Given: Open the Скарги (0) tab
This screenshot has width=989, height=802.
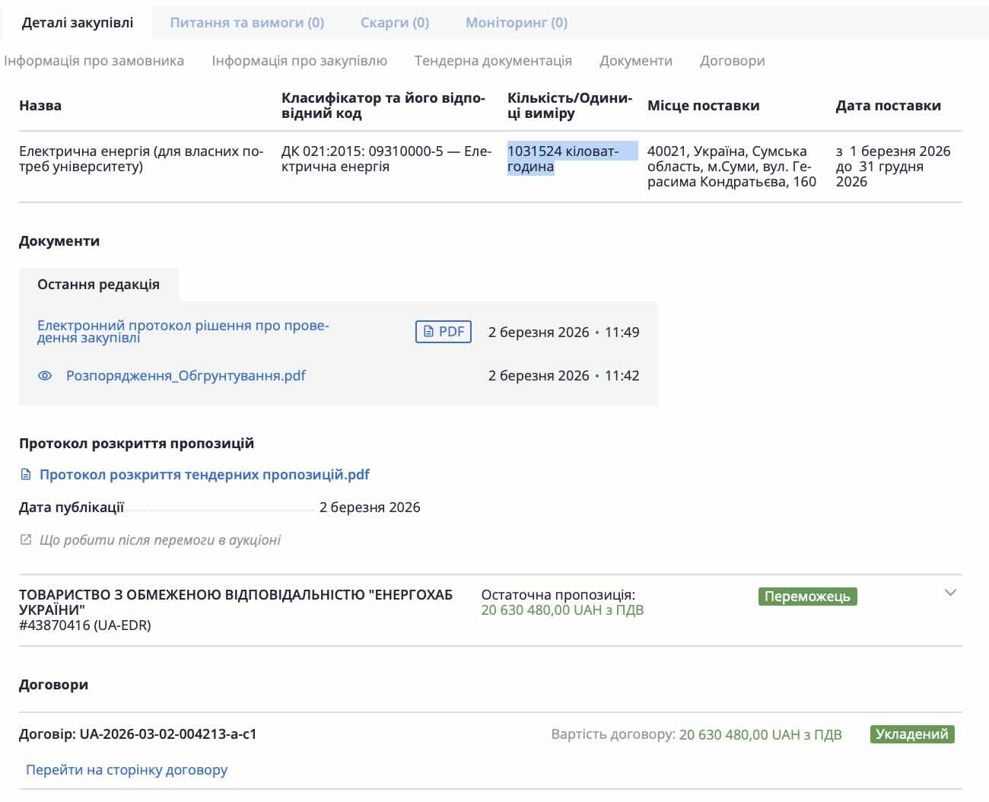Looking at the screenshot, I should pos(395,23).
